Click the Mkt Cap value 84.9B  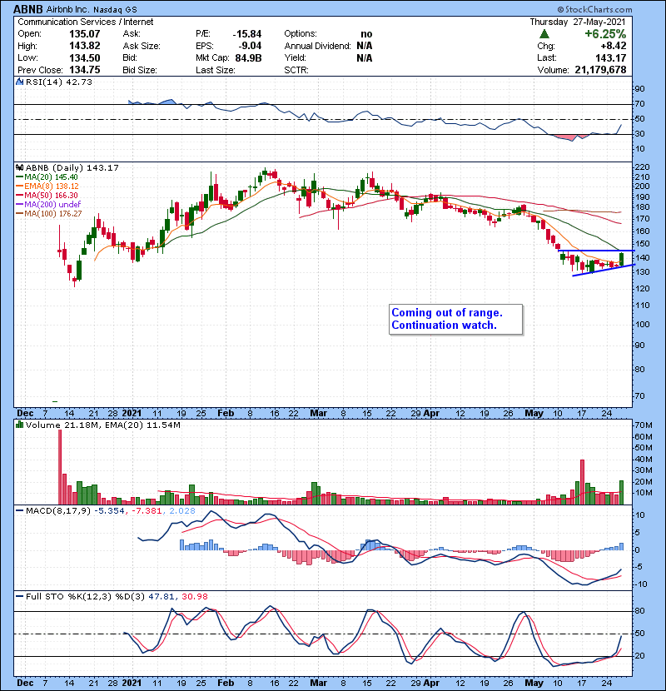tap(249, 57)
